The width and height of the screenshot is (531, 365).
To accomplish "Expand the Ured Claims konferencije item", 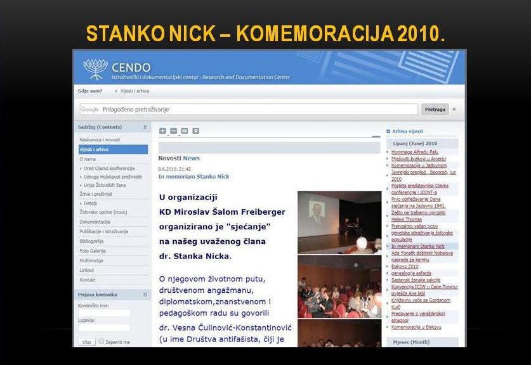I will [81, 168].
